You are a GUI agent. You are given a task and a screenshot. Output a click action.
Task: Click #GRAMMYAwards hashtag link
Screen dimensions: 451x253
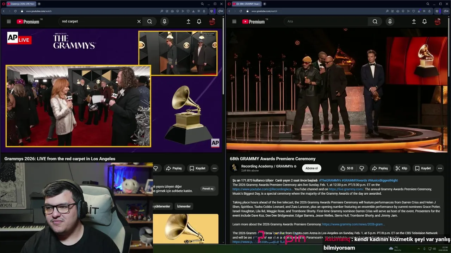(354, 180)
